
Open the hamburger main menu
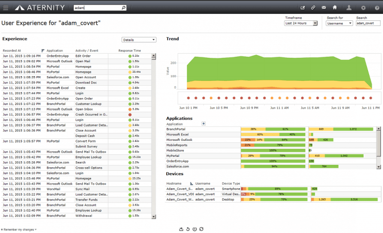tap(5, 8)
